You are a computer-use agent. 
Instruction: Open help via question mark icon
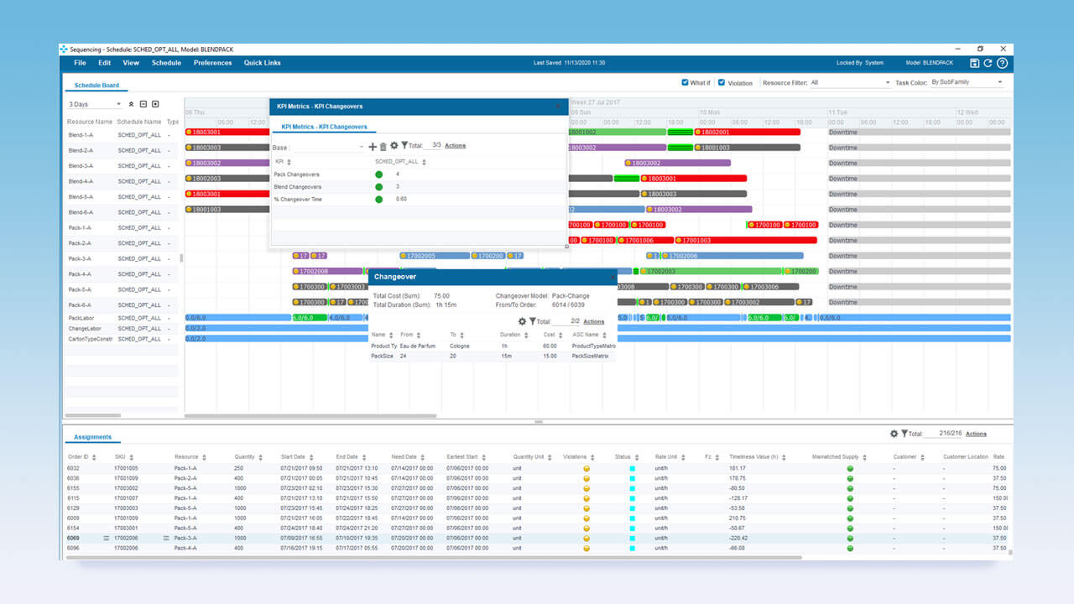pos(1002,63)
